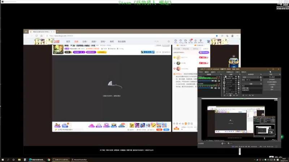This screenshot has width=289, height=162.
Task: Select the PS4 scene in OBS
Action: pyautogui.click(x=252, y=86)
